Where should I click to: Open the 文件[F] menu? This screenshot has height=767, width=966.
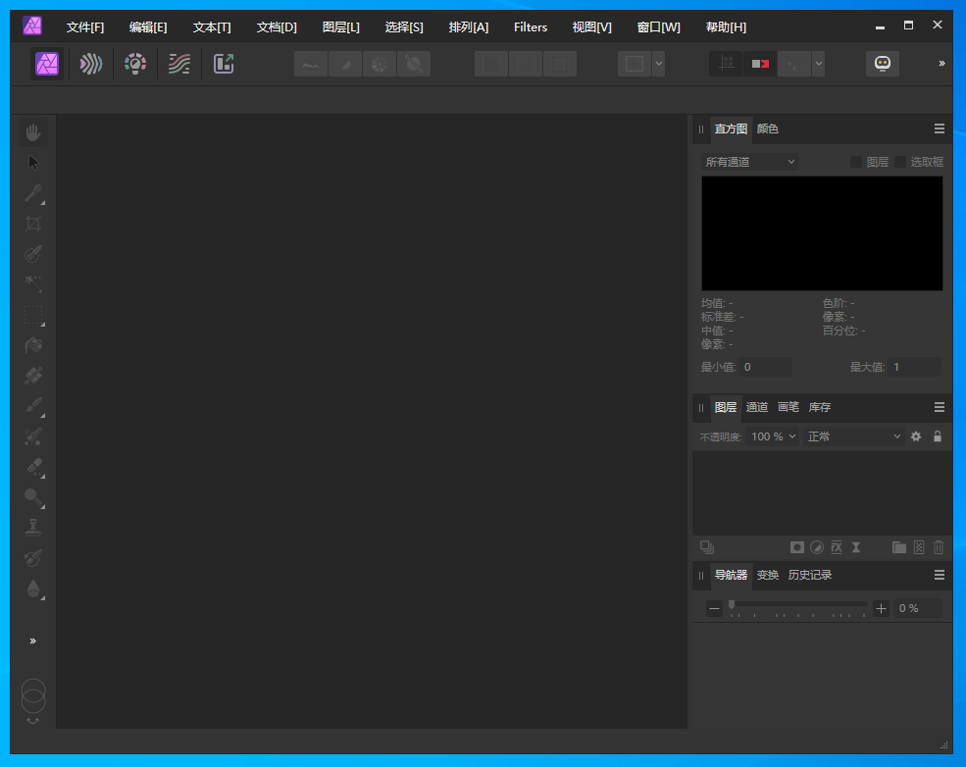point(85,26)
